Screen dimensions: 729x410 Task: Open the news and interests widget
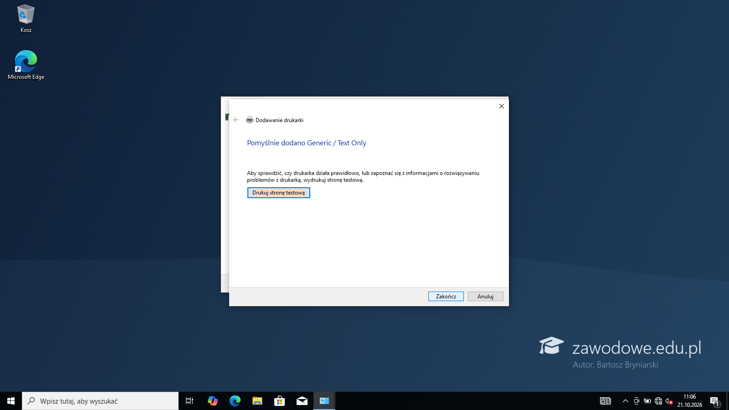606,401
